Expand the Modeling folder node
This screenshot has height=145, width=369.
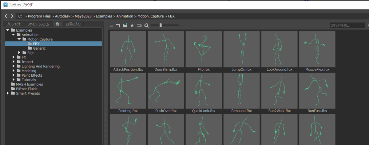click(14, 71)
